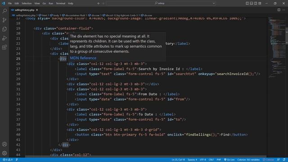This screenshot has width=288, height=162.
Task: Toggle the primary sidebar layout icon
Action: coord(247,3)
